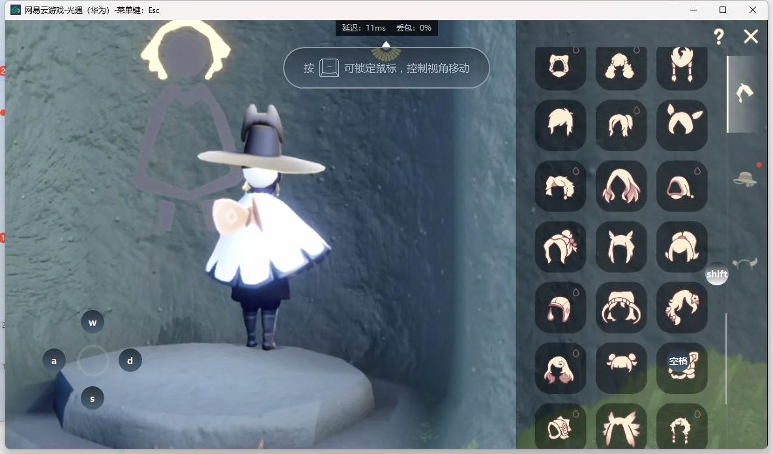773x454 pixels.
Task: Choose the twin puffy pigtails hairstyle
Action: tap(620, 68)
